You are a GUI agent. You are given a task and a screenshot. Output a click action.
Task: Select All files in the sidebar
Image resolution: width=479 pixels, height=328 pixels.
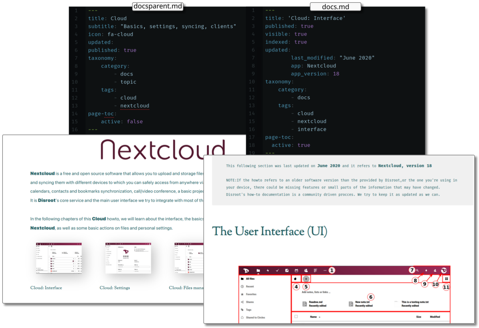pos(250,279)
